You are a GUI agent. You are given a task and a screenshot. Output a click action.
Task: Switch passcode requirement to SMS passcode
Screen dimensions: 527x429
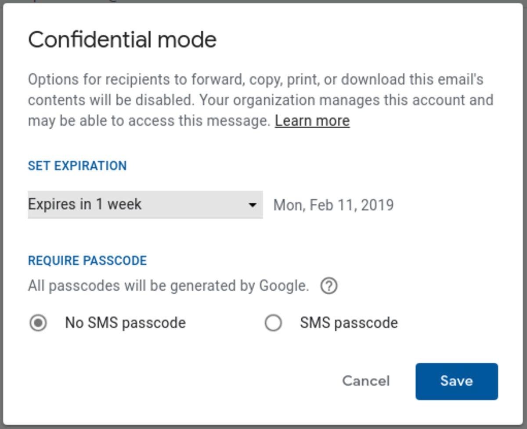(273, 322)
